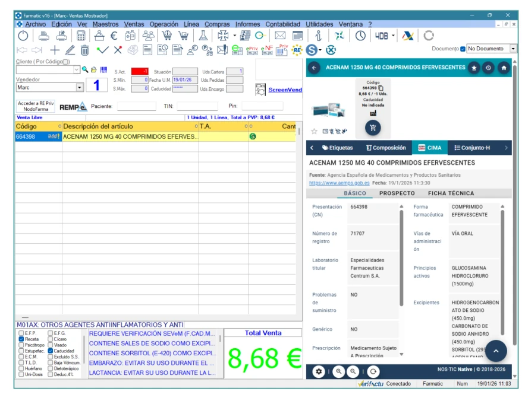The image size is (525, 401).
Task: Switch to the PROSPECTO tab
Action: [397, 193]
